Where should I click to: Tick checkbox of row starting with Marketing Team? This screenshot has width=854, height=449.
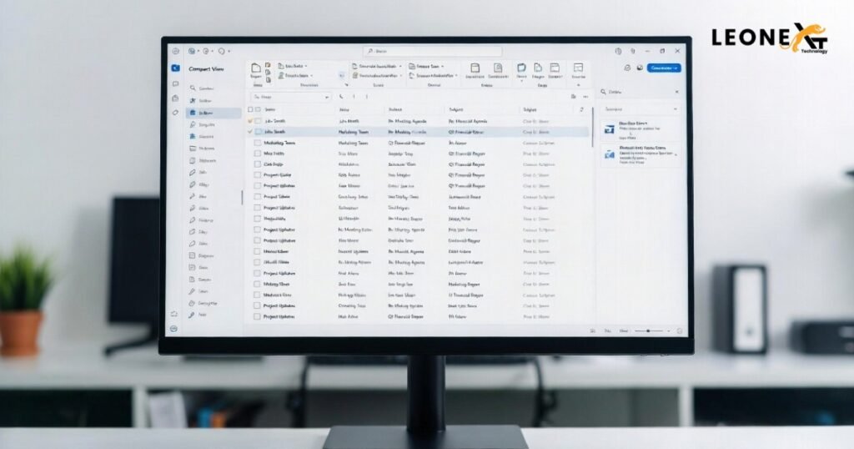pos(258,143)
